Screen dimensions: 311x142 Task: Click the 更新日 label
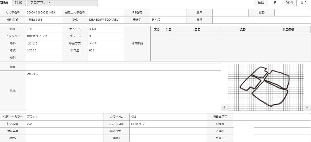pyautogui.click(x=220, y=138)
